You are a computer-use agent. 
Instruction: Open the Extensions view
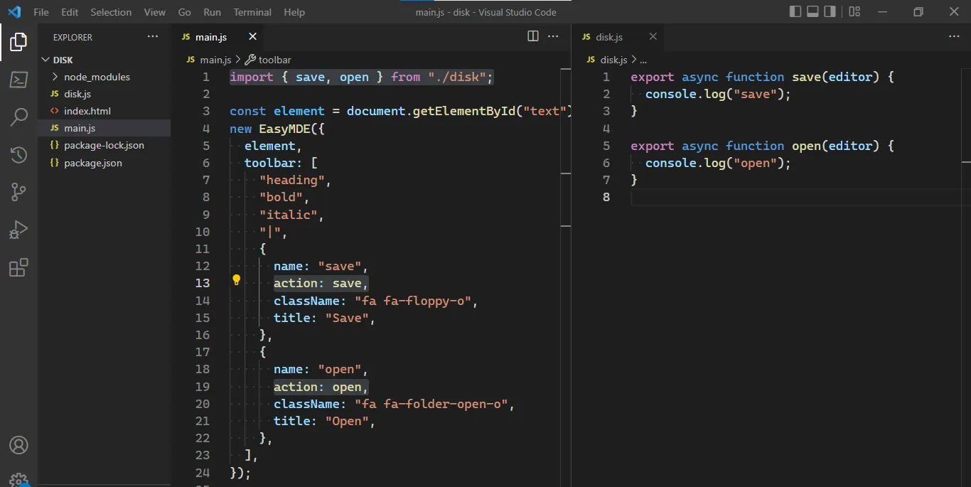18,267
